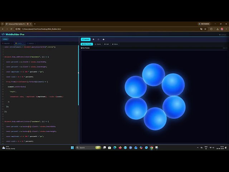Open Chrome downloads icon

click(218, 29)
